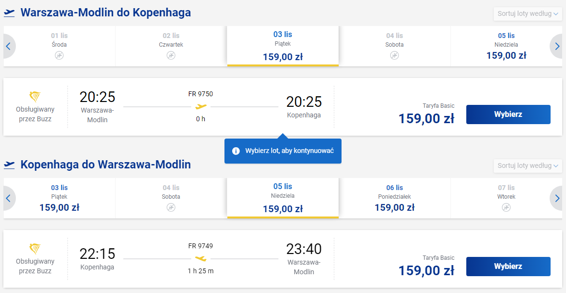Click the Buzz harp logo on the return flight
This screenshot has height=293, width=566.
pyautogui.click(x=35, y=249)
